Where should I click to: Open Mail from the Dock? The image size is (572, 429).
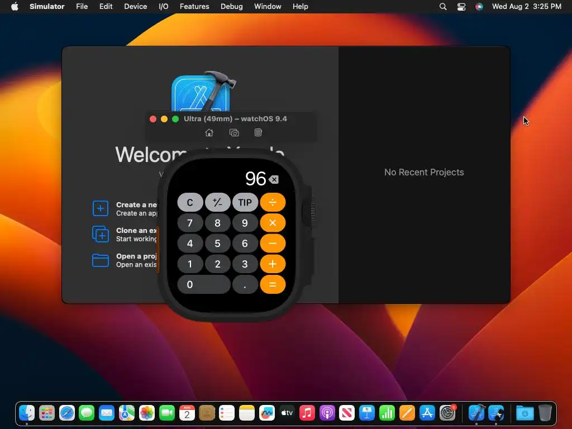click(x=107, y=413)
